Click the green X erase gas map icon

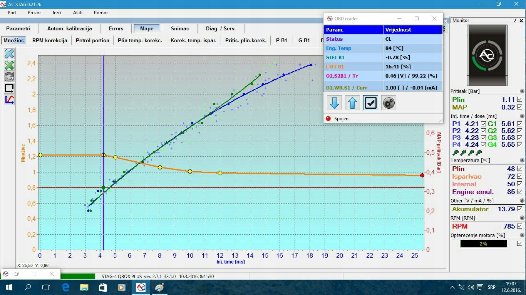pyautogui.click(x=9, y=65)
